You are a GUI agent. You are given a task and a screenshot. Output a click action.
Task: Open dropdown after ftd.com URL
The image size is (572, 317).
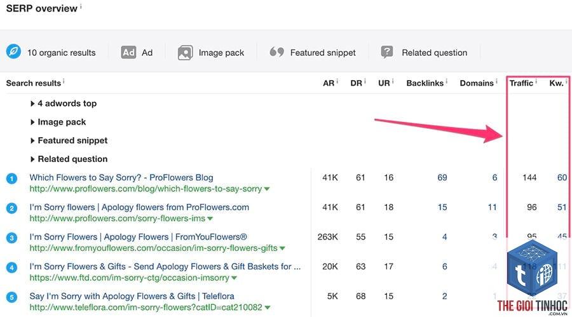pos(234,278)
